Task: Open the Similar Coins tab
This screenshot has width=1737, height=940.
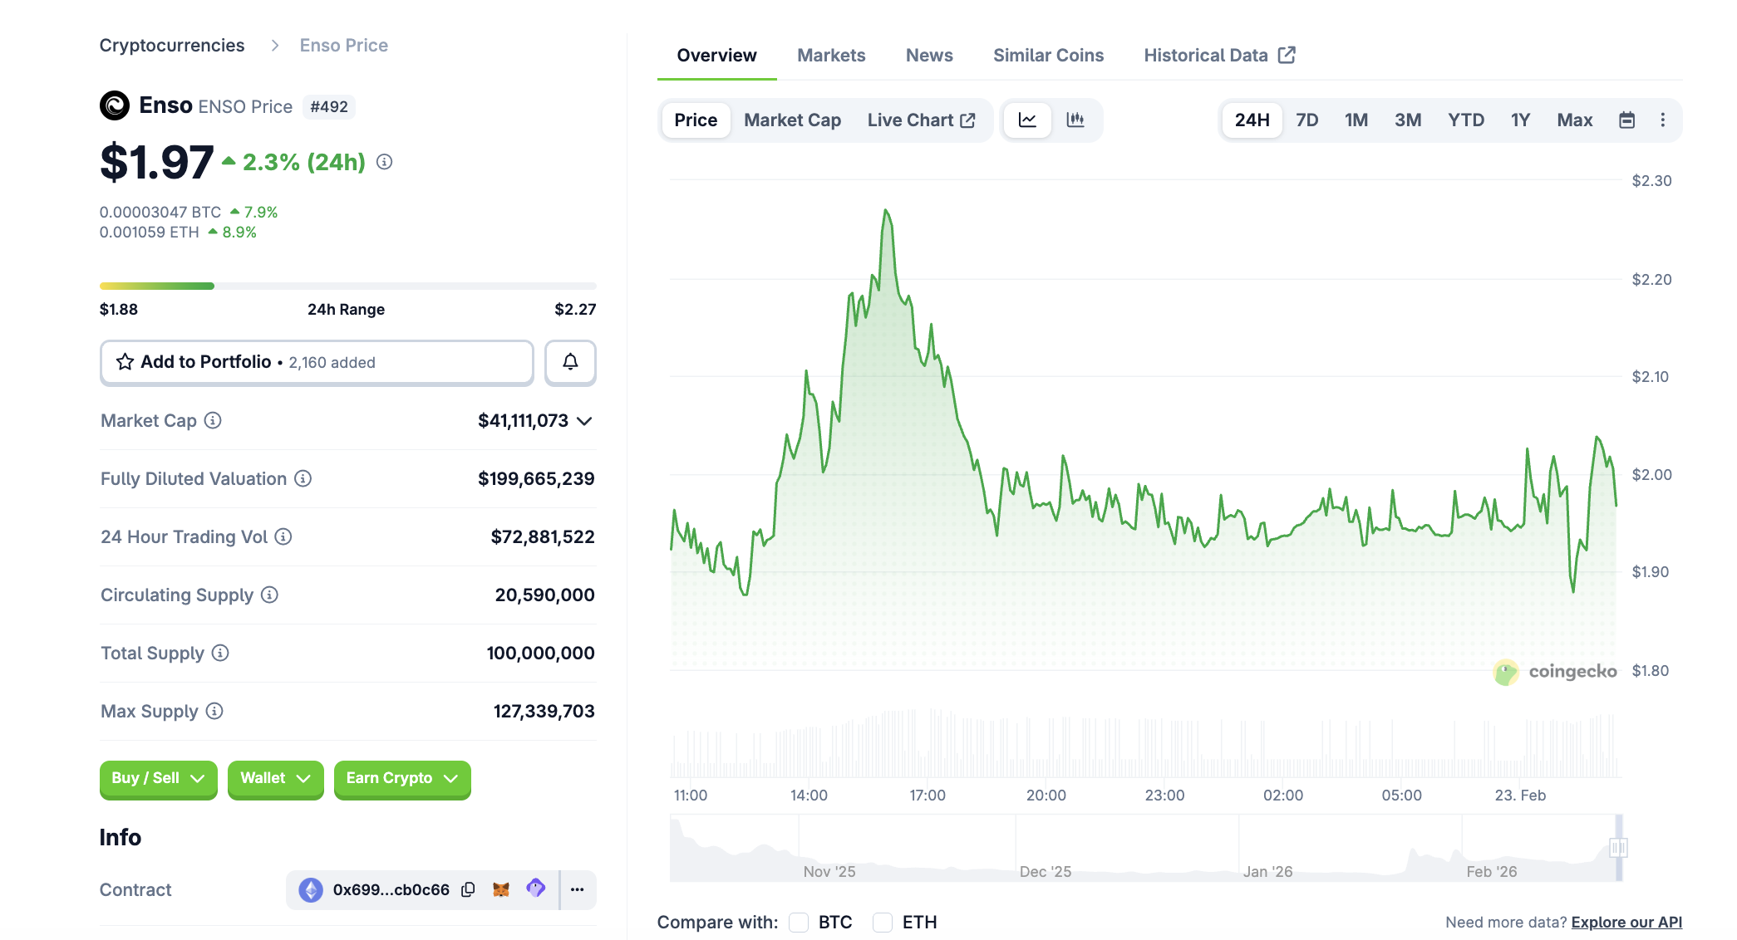Action: [1048, 56]
